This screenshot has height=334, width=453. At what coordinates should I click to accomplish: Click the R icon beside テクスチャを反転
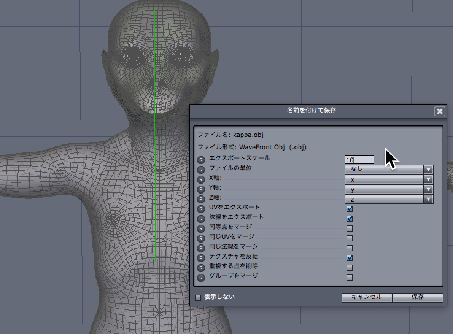click(x=201, y=258)
